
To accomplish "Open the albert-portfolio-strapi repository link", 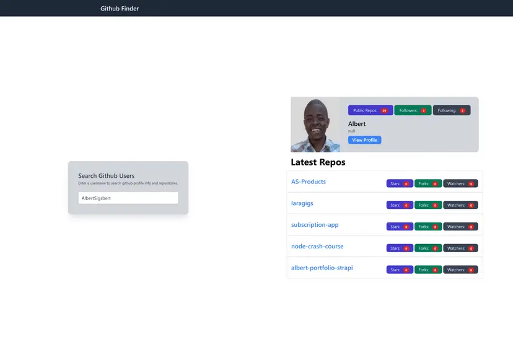I will click(322, 268).
